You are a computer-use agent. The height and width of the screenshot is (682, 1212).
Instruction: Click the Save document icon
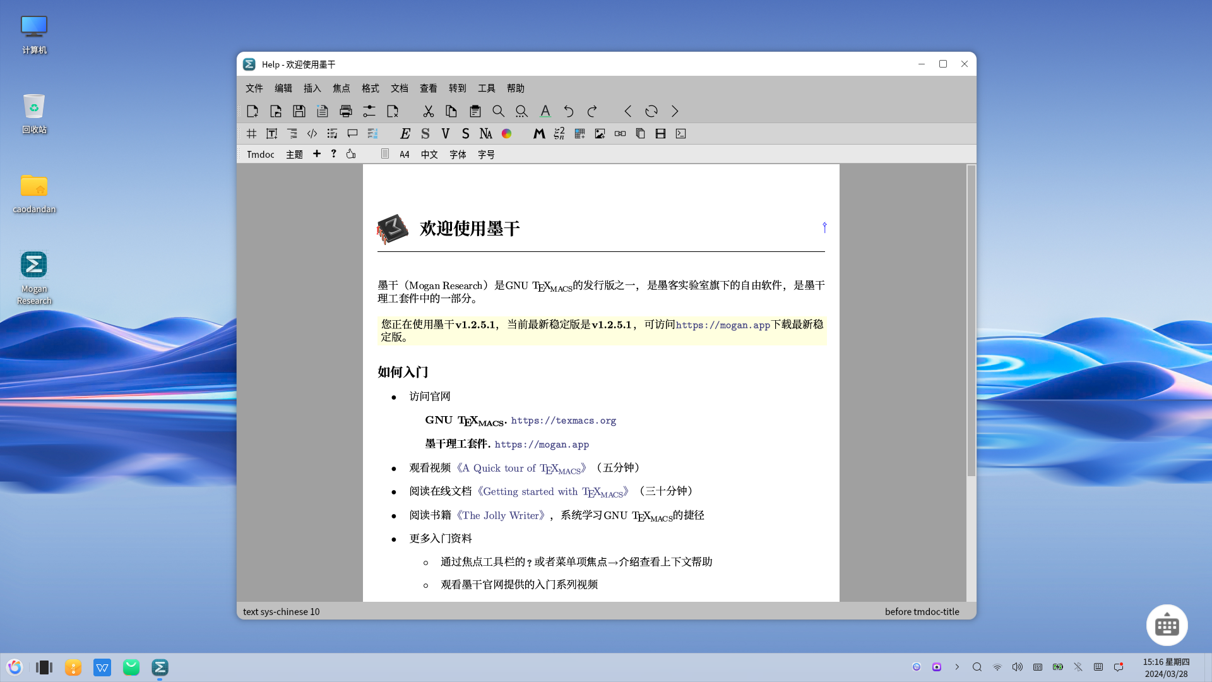[x=299, y=111]
